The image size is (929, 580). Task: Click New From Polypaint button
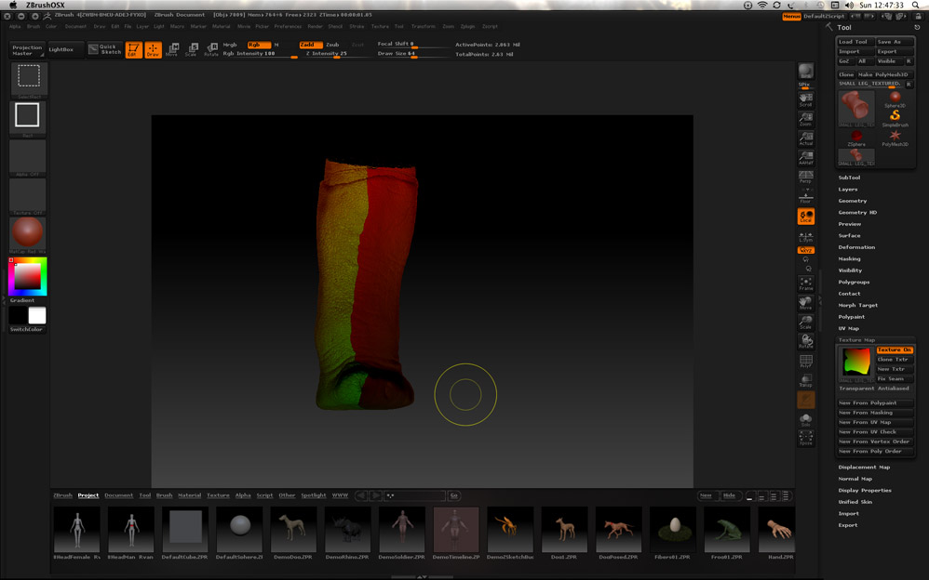876,403
